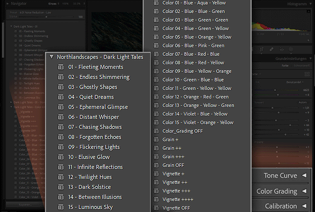
Task: Click the Tone Curve panel title
Action: click(x=281, y=176)
